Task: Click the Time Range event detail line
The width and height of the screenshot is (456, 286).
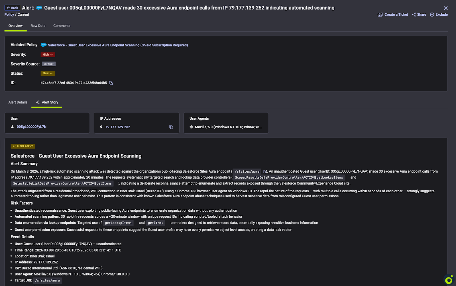Action: [x=68, y=250]
